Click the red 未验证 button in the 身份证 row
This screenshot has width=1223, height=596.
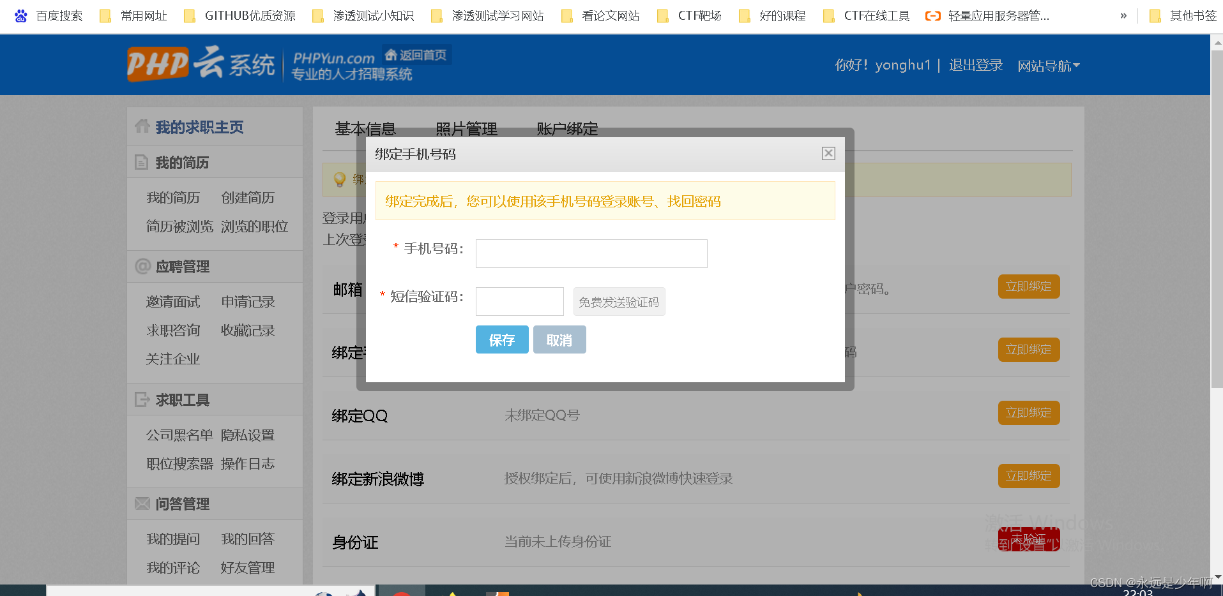click(x=1029, y=539)
